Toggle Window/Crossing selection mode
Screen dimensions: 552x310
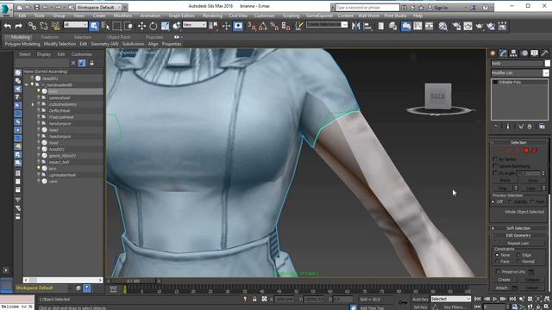129,26
